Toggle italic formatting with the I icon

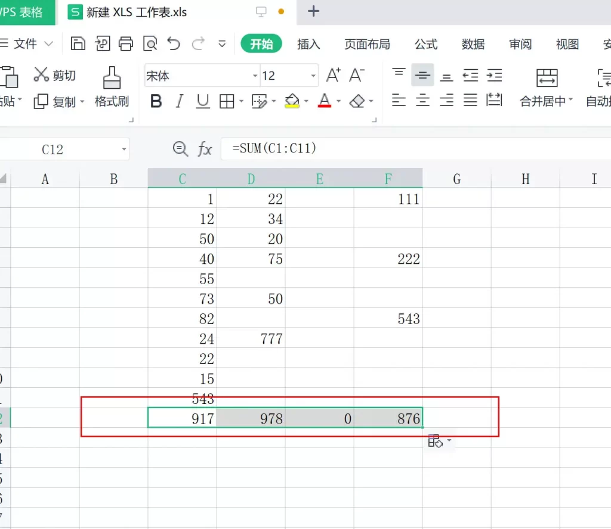[x=179, y=101]
